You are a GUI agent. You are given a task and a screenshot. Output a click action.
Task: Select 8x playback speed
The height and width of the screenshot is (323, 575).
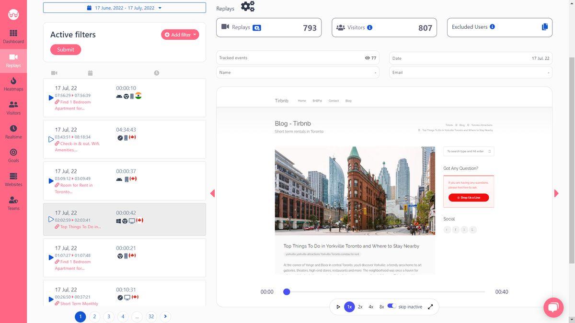click(382, 307)
